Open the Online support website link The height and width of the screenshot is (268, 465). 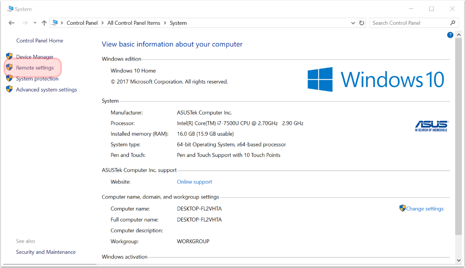[194, 182]
